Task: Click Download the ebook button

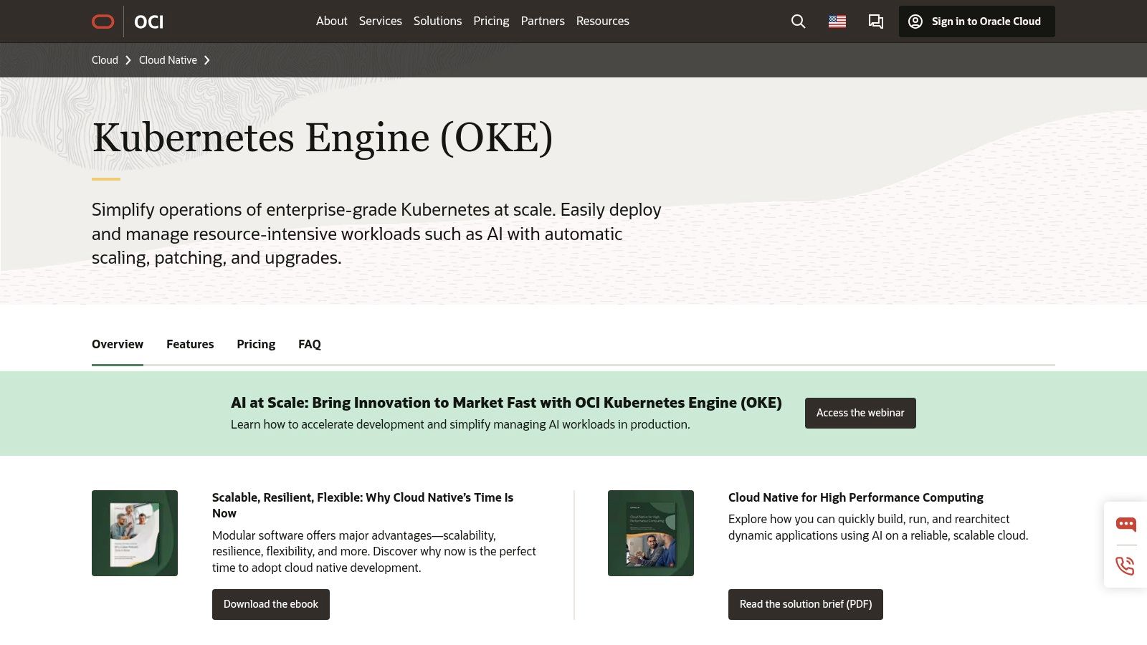Action: tap(270, 604)
